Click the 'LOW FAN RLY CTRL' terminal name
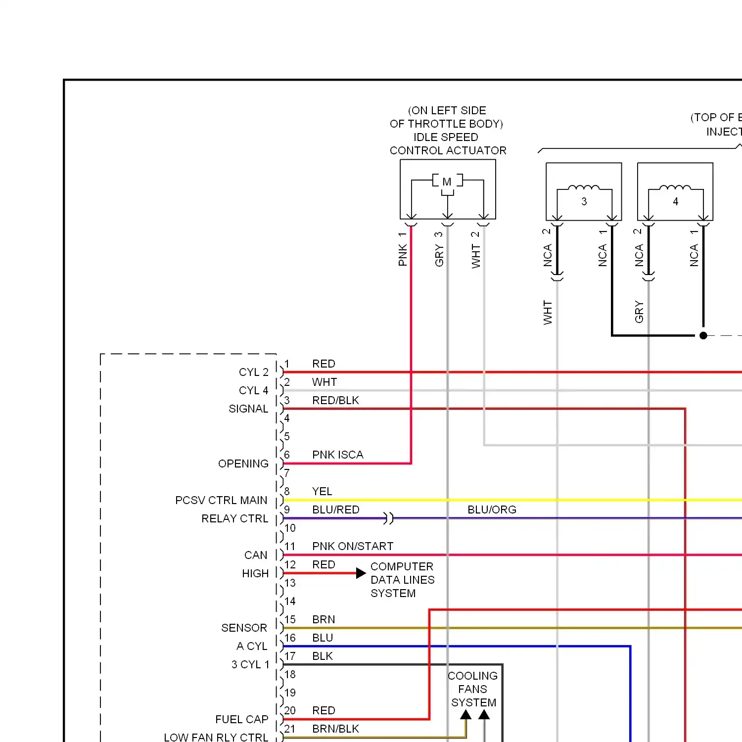Screen dimensions: 742x742 coord(216,737)
